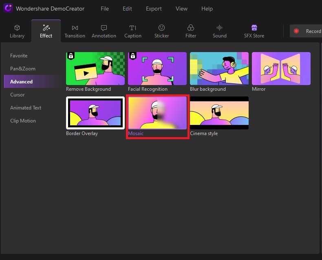
Task: Select the Mosaic effect thumbnail
Action: [x=157, y=113]
